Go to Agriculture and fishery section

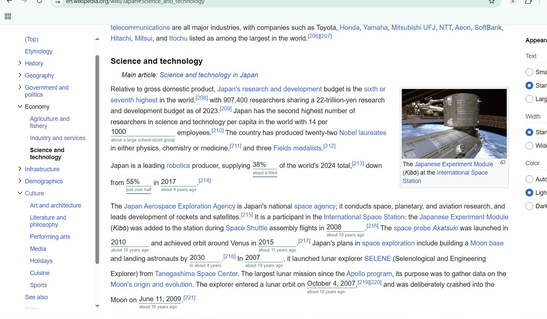(x=50, y=122)
